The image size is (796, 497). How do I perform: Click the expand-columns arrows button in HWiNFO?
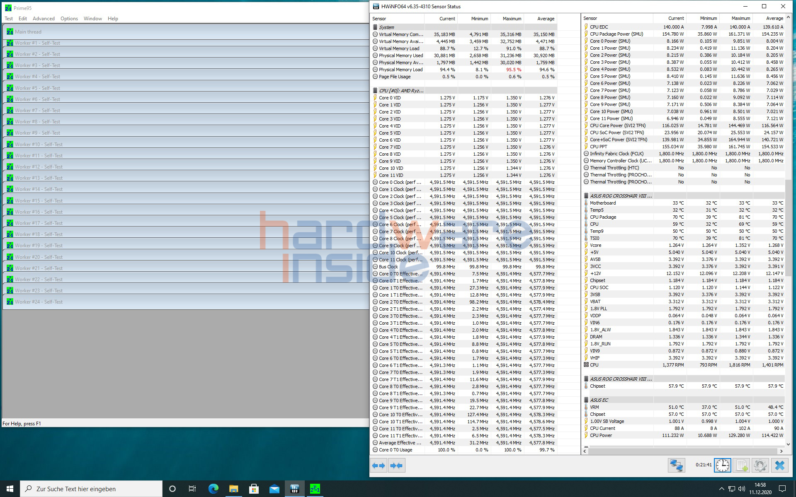pyautogui.click(x=379, y=466)
